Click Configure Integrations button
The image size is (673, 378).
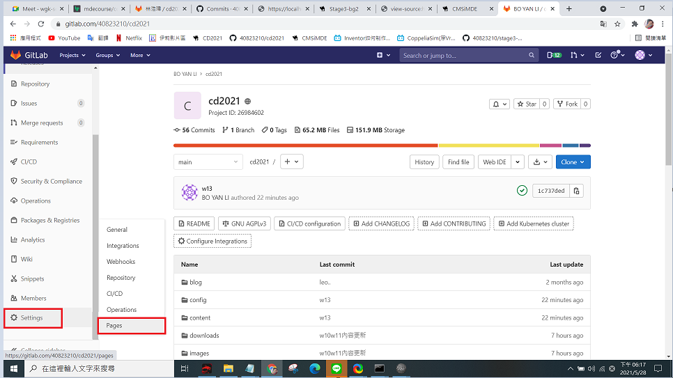point(212,241)
